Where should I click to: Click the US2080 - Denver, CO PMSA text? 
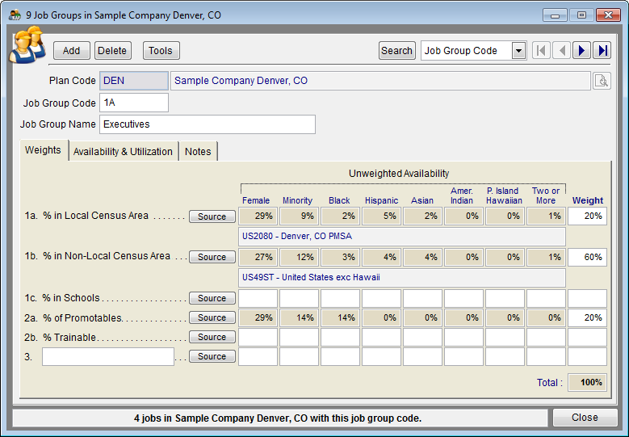(x=297, y=236)
